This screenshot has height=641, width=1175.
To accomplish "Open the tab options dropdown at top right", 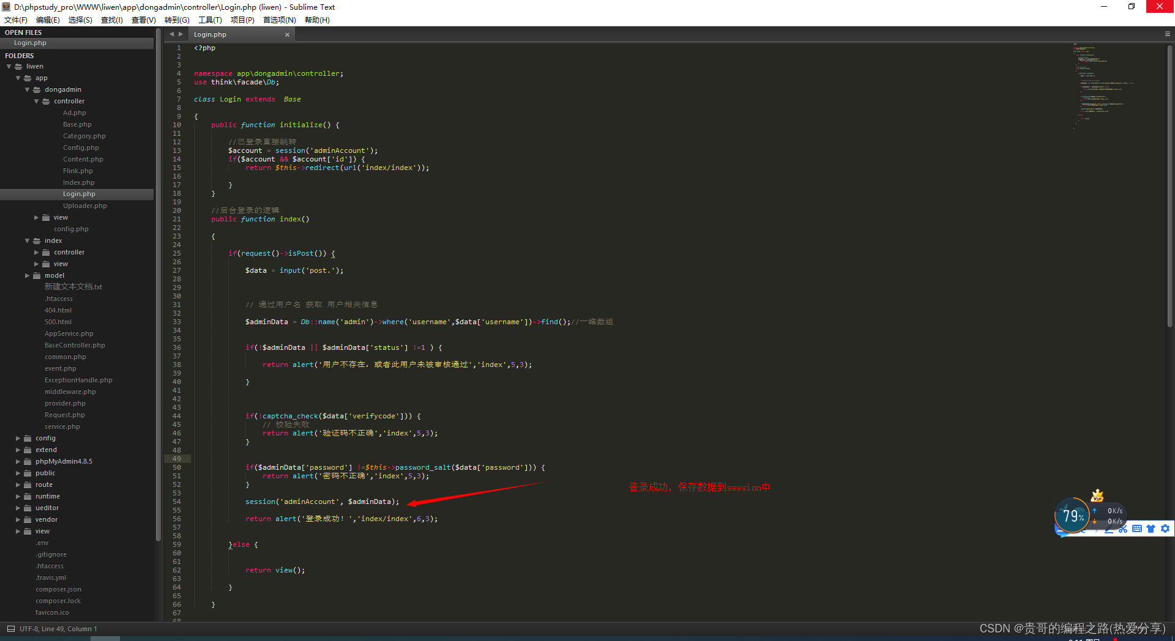I will click(1168, 34).
